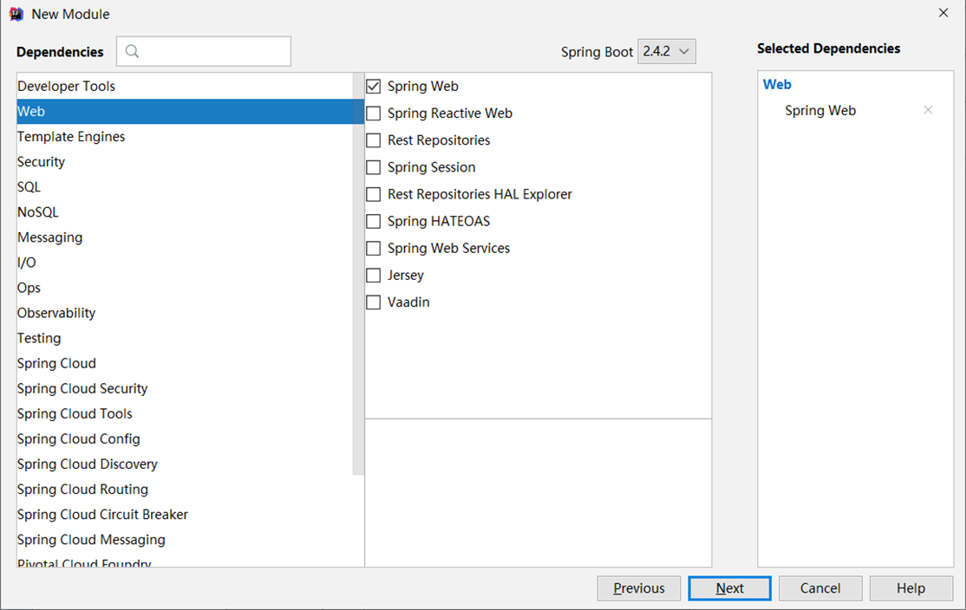Uncheck the Spring Web checkbox

point(374,87)
